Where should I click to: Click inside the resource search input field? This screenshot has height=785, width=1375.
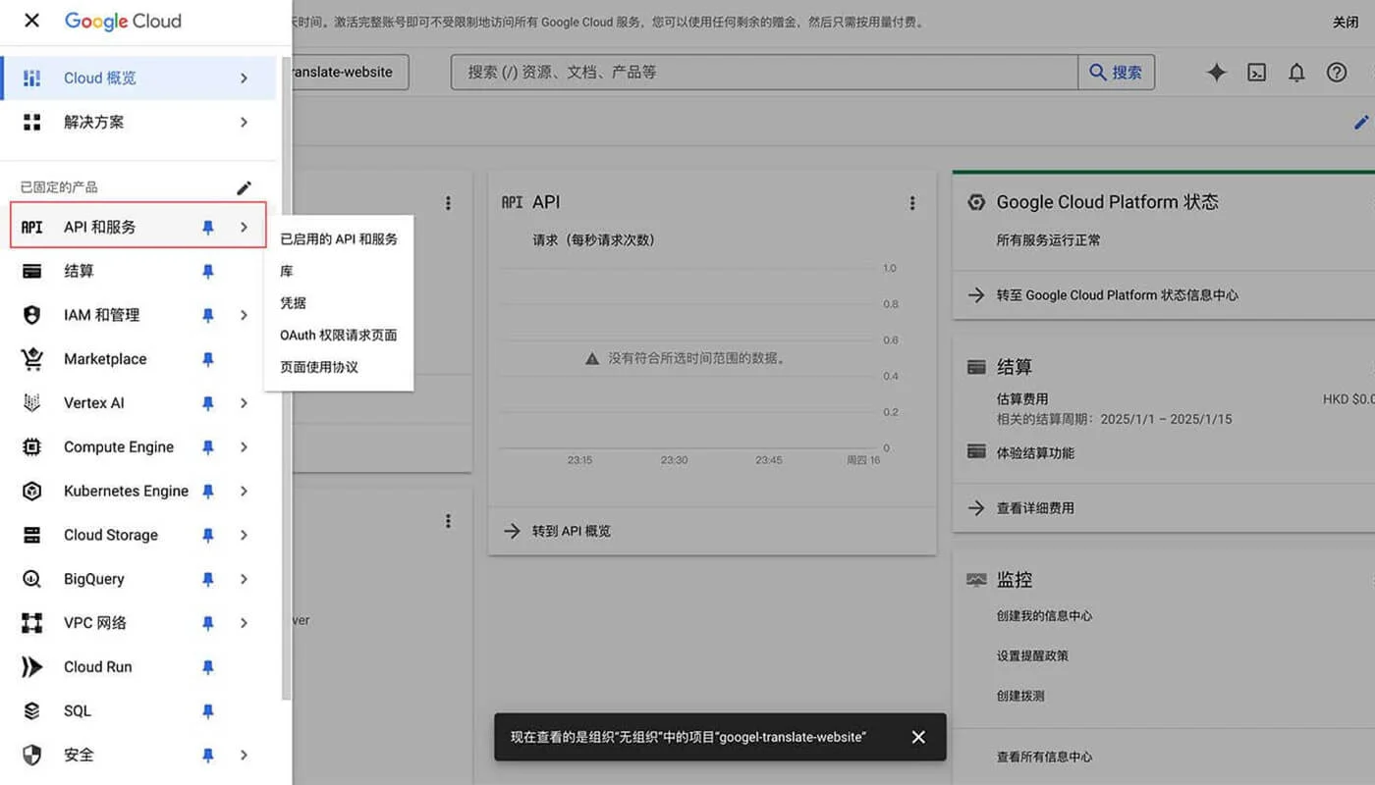tap(687, 72)
